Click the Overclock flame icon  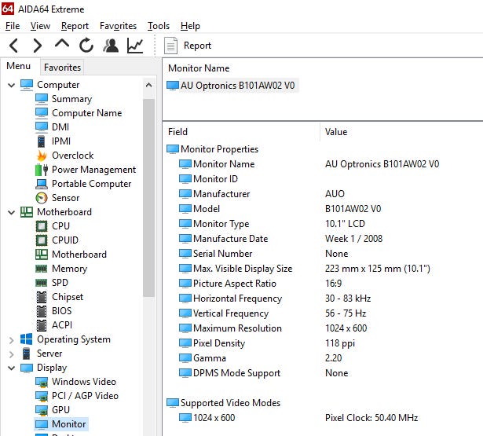pyautogui.click(x=42, y=156)
